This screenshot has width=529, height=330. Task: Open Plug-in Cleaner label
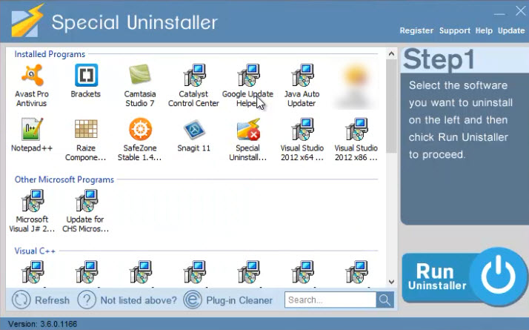coord(239,300)
